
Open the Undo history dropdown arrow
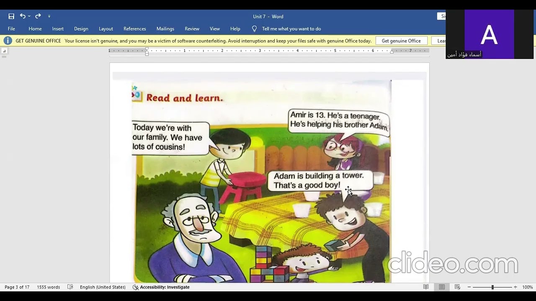29,16
